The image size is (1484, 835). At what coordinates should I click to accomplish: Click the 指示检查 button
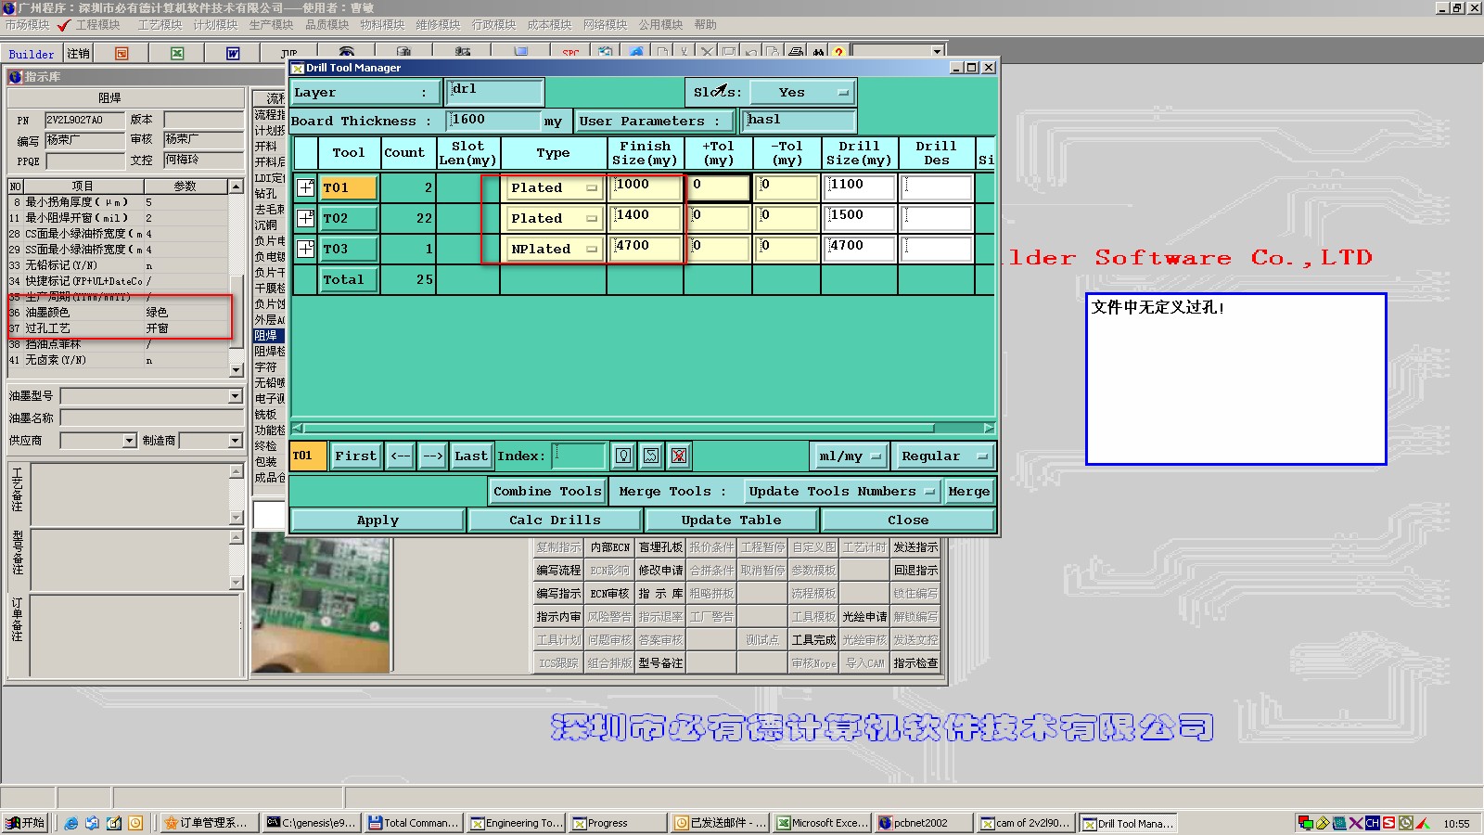(915, 663)
